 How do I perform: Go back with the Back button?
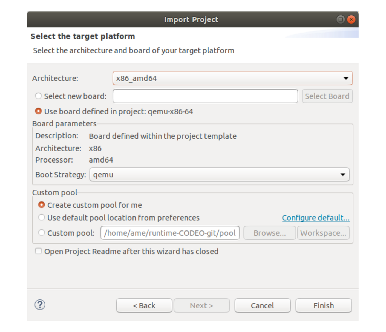(144, 305)
